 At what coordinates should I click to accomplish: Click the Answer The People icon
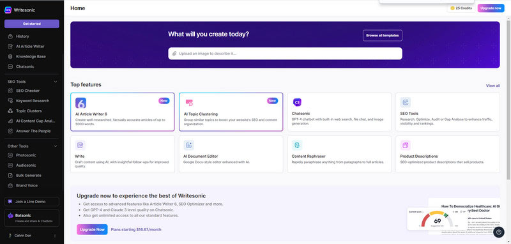(10, 131)
